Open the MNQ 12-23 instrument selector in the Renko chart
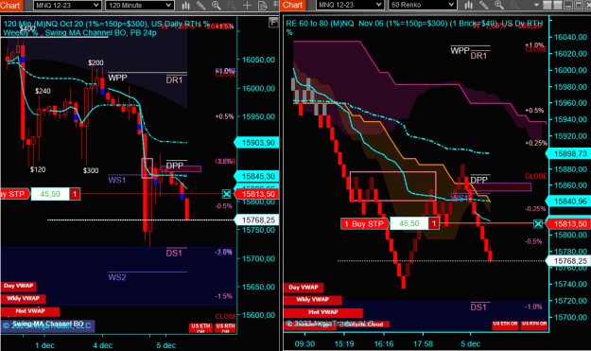This screenshot has width=591, height=351. [350, 6]
